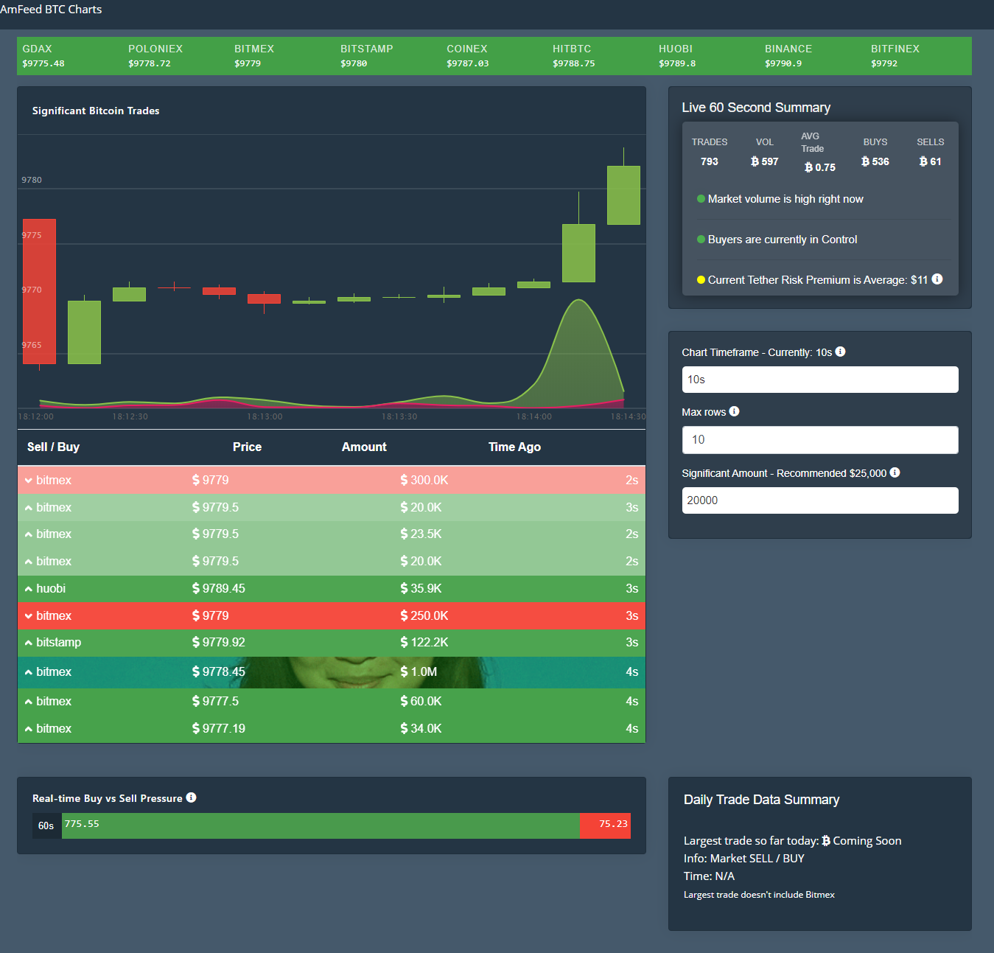This screenshot has height=953, width=994.
Task: Click the 18:13:00 time axis label
Action: (x=265, y=417)
